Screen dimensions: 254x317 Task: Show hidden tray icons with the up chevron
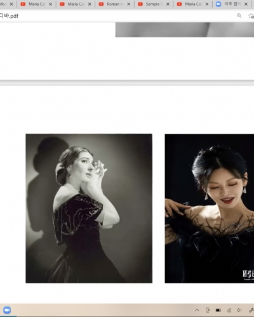197,310
